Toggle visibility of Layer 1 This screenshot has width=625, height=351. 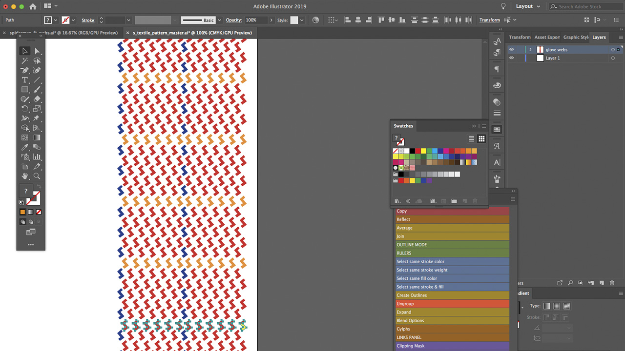click(512, 58)
